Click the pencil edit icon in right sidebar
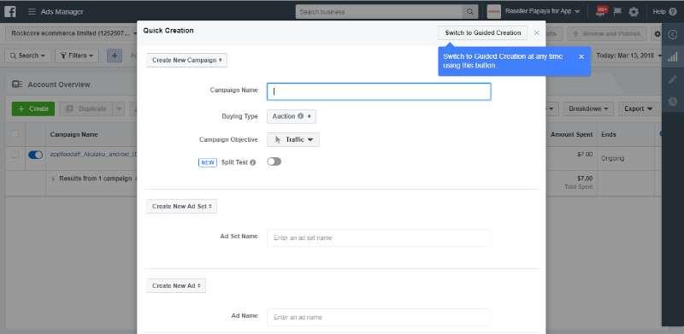The height and width of the screenshot is (334, 684). click(x=673, y=79)
